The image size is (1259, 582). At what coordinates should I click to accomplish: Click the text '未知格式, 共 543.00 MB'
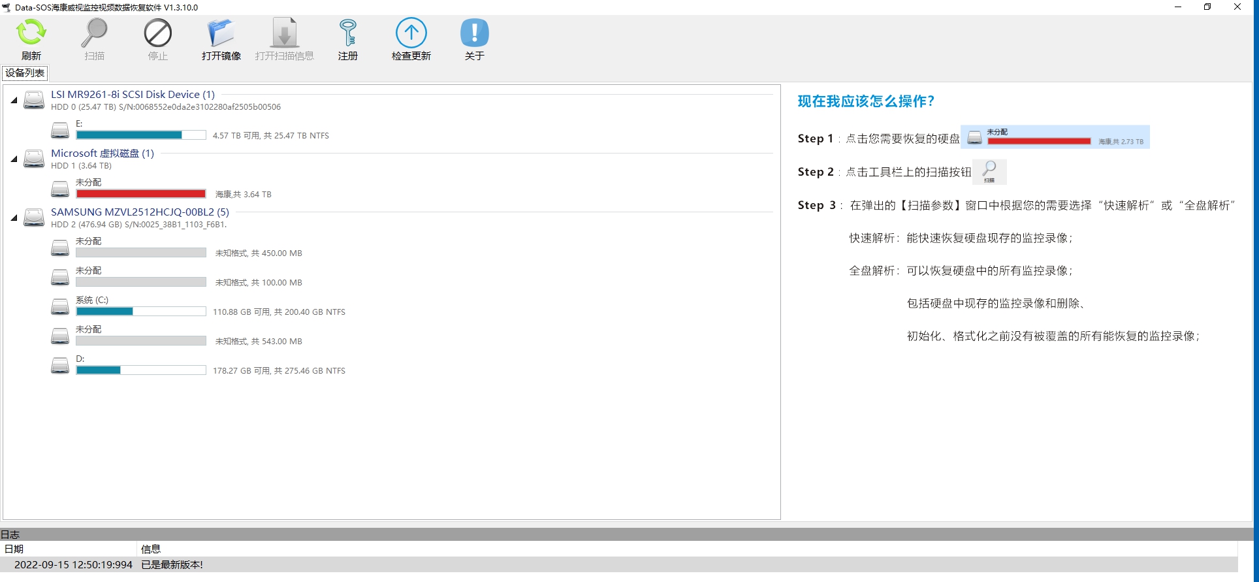point(259,342)
